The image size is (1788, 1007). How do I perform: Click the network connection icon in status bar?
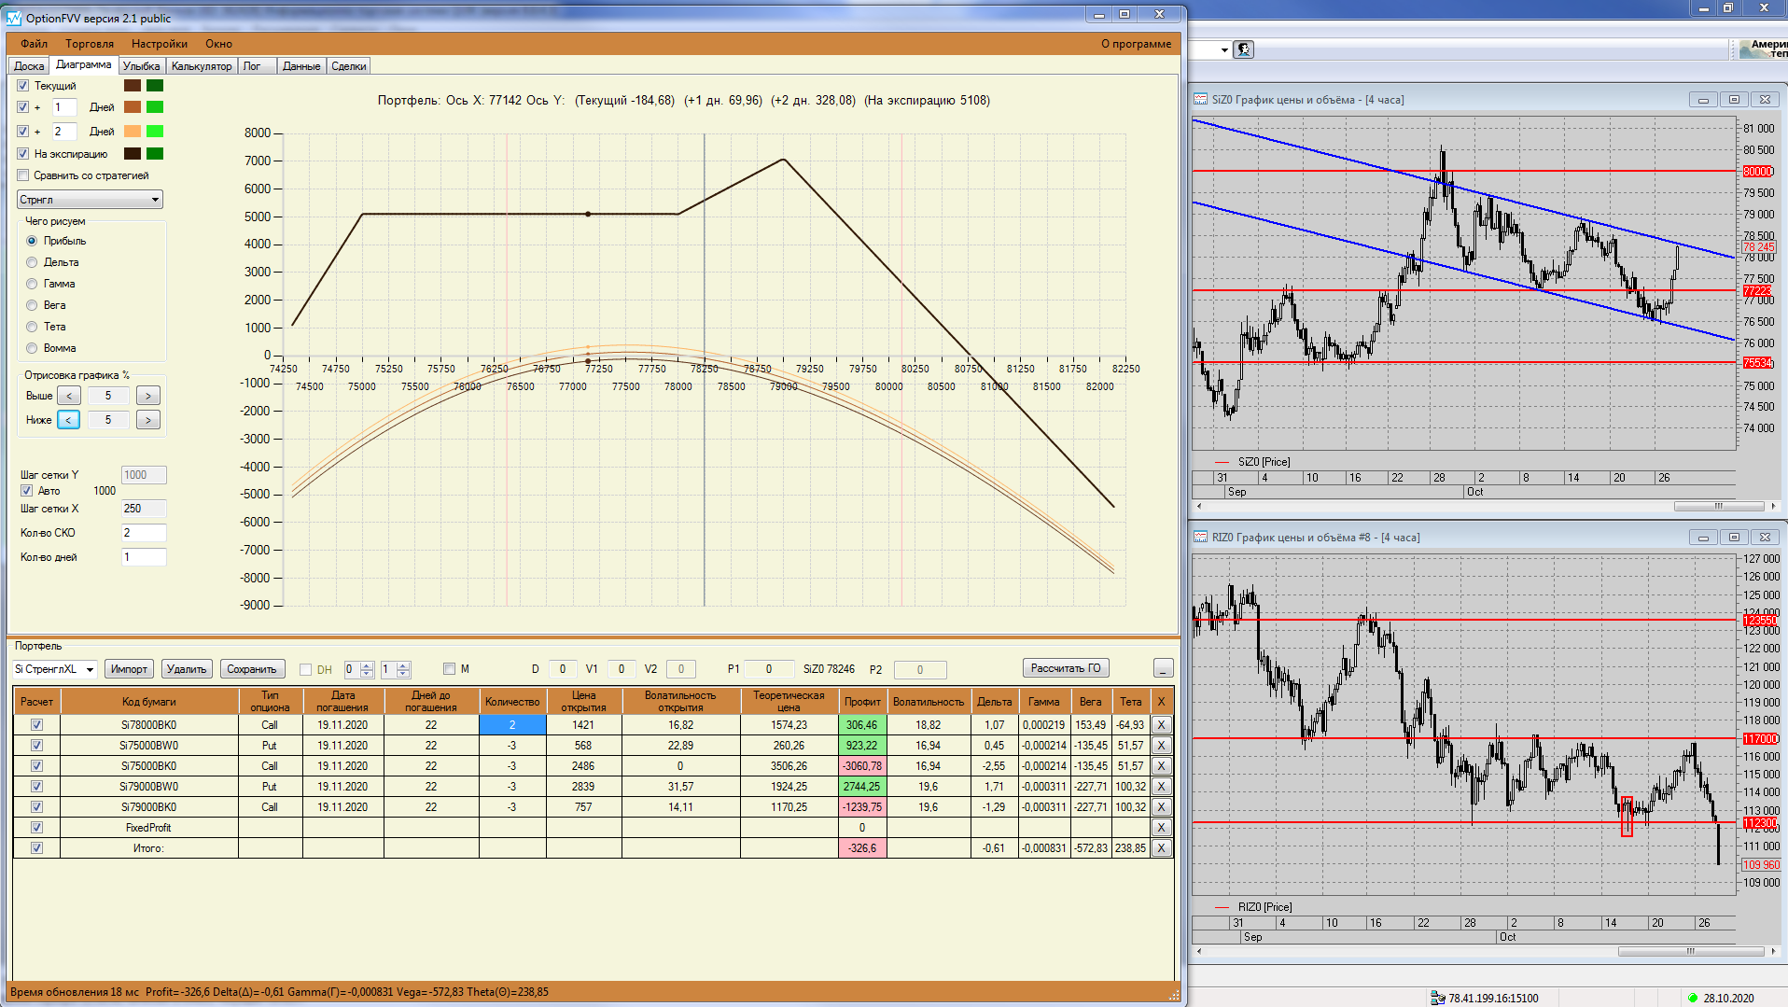(x=1438, y=998)
